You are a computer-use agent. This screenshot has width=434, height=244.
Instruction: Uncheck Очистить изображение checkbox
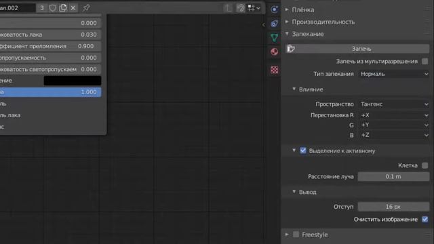[x=425, y=220]
